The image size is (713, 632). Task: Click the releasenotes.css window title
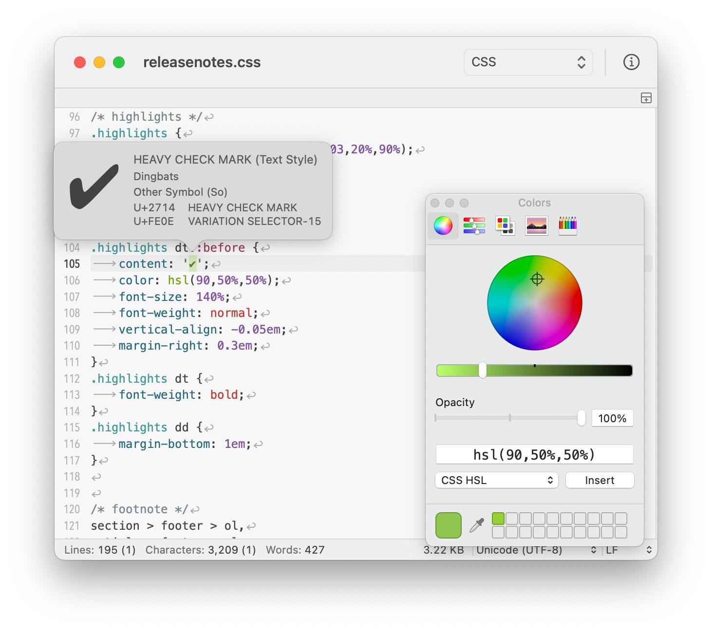click(x=202, y=62)
